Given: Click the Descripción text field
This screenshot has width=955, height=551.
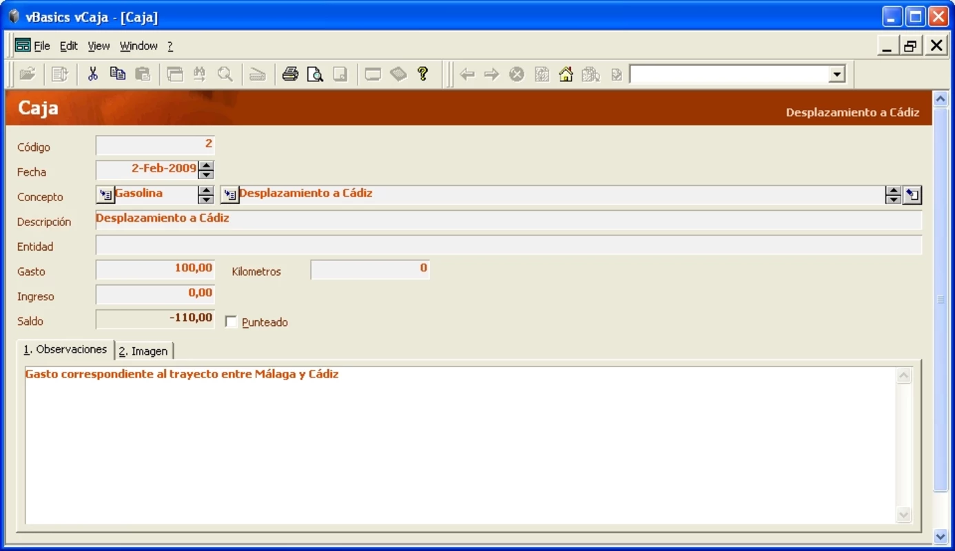Looking at the screenshot, I should point(509,220).
